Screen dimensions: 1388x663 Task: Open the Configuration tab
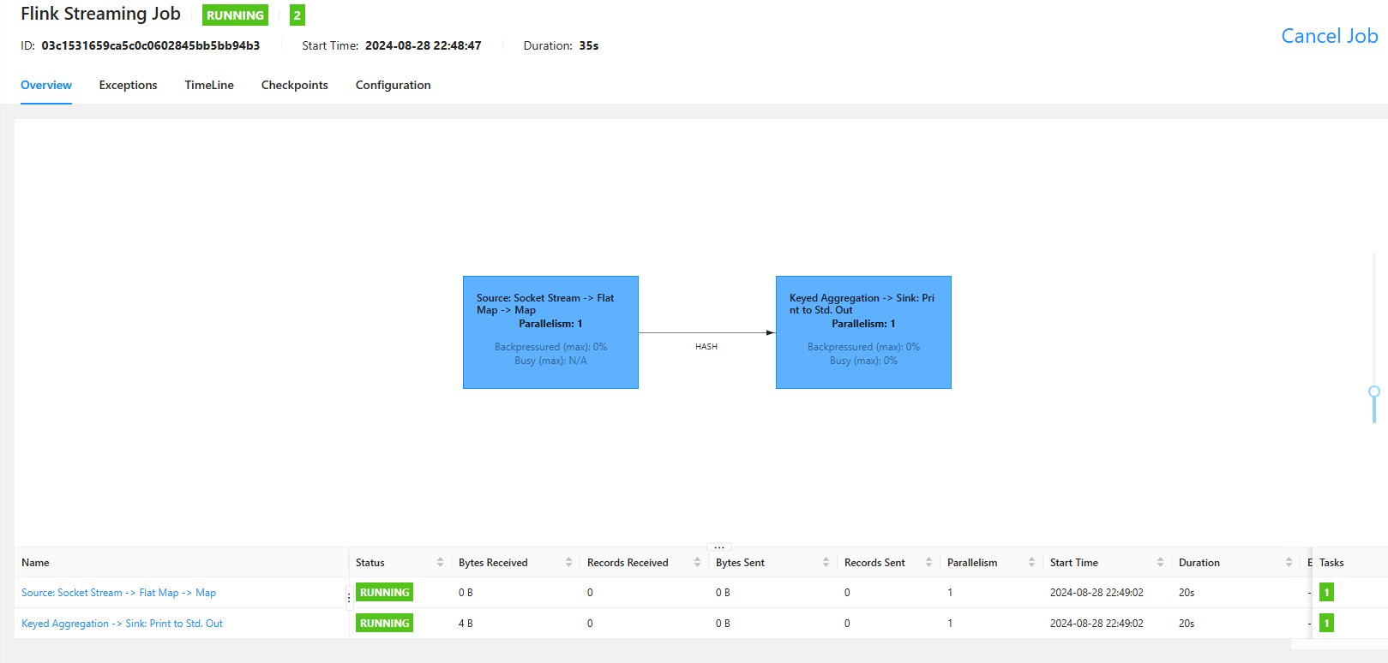pos(394,85)
